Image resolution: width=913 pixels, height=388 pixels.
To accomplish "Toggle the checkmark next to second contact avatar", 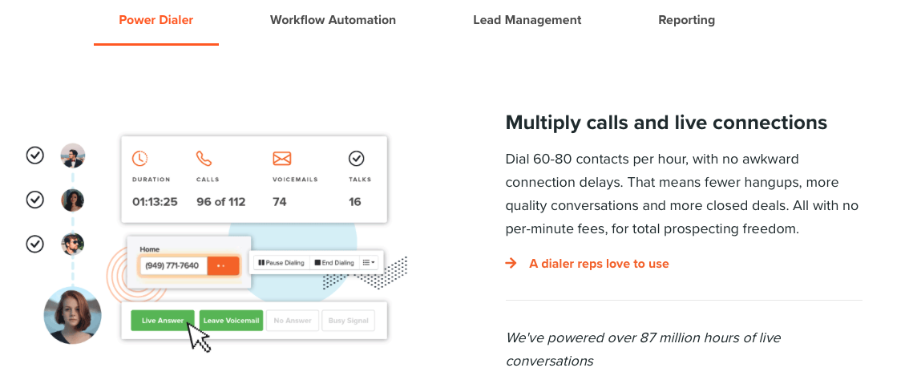I will 35,200.
